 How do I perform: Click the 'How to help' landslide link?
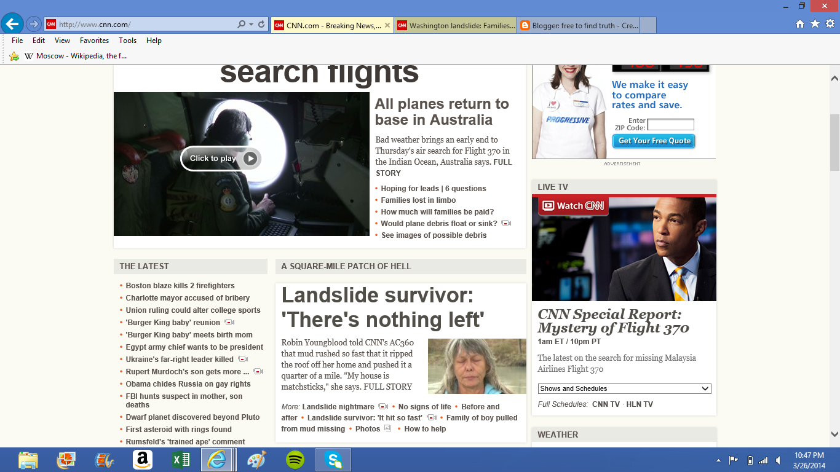pos(425,429)
